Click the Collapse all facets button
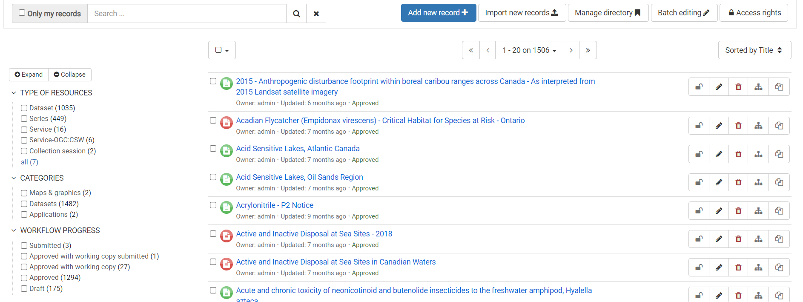Screen dimensions: 803x302 (x=70, y=75)
